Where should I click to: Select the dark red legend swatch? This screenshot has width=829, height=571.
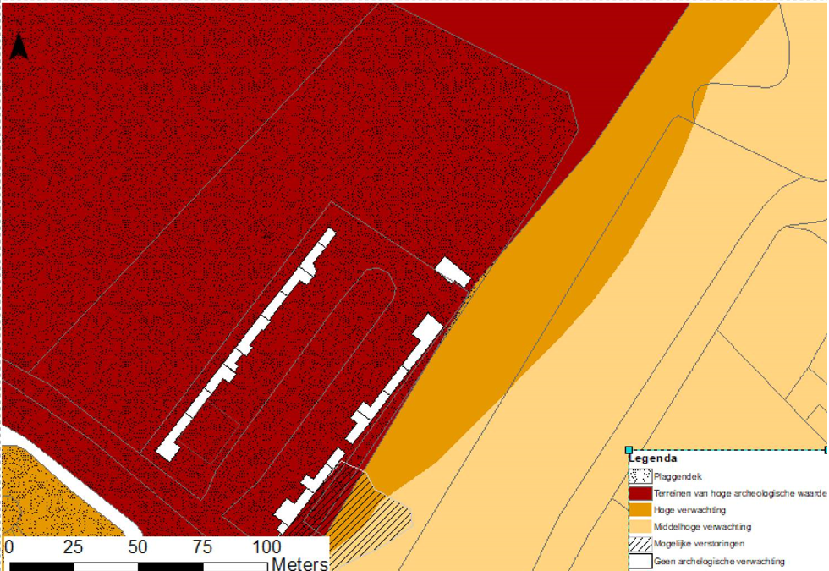640,493
